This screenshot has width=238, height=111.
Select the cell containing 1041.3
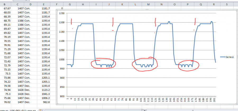(45, 94)
